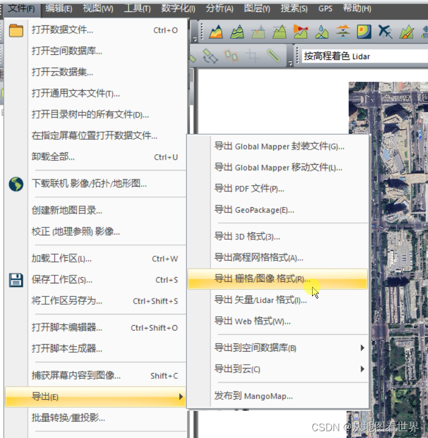Image resolution: width=428 pixels, height=438 pixels.
Task: Expand the 导出(E) submenu arrow
Action: (x=181, y=397)
